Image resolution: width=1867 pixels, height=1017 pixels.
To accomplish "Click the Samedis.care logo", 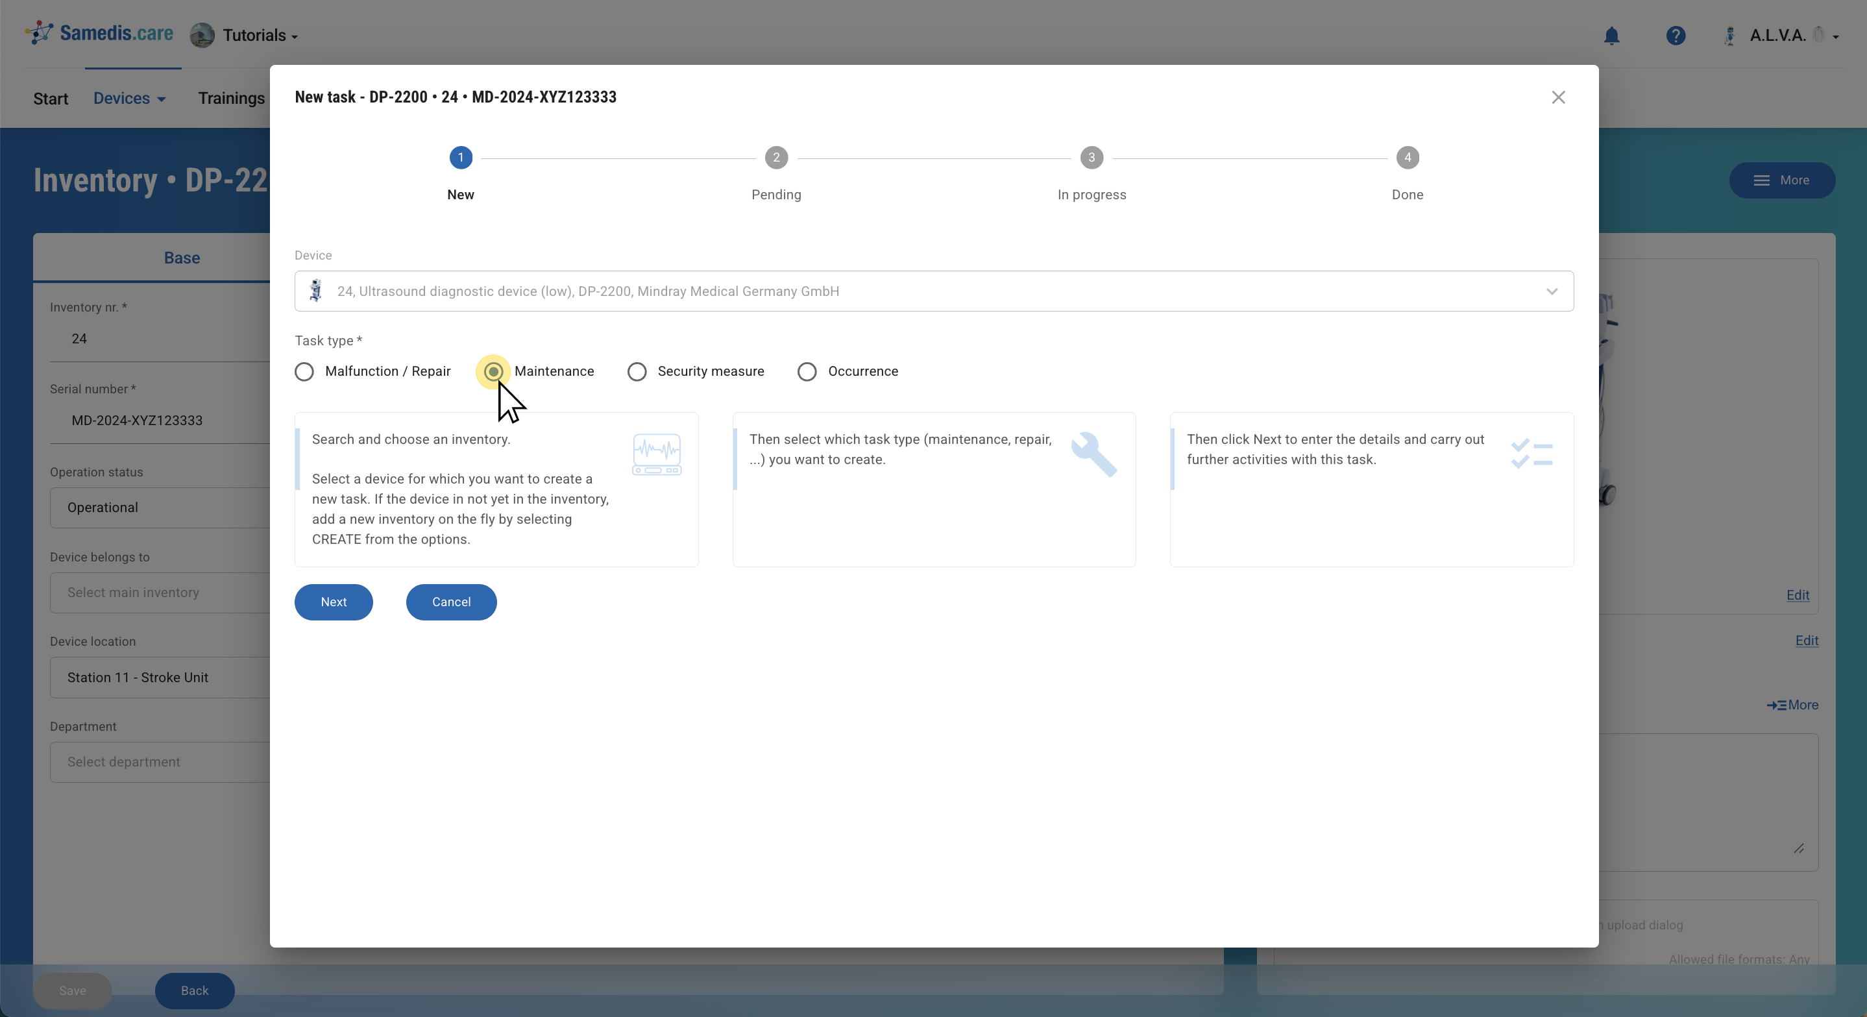I will pos(100,33).
